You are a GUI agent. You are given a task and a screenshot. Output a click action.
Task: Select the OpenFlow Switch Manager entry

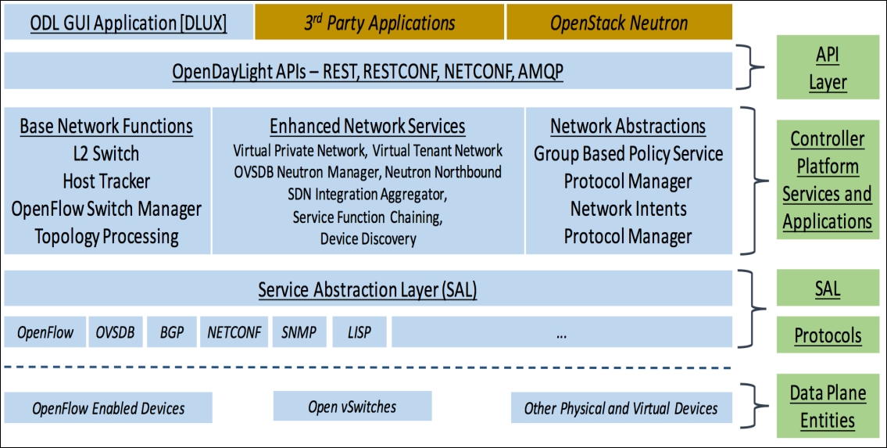pyautogui.click(x=106, y=209)
